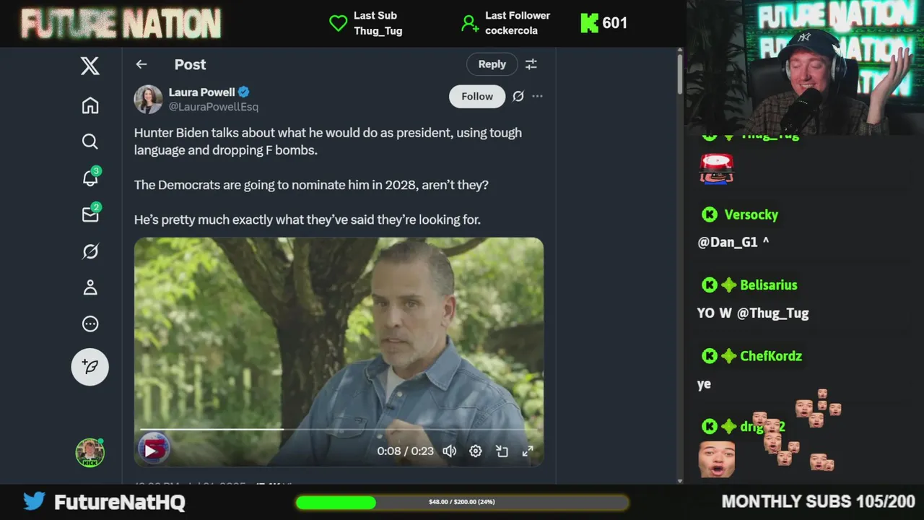The width and height of the screenshot is (924, 520).
Task: Click the Post heading text
Action: point(190,64)
